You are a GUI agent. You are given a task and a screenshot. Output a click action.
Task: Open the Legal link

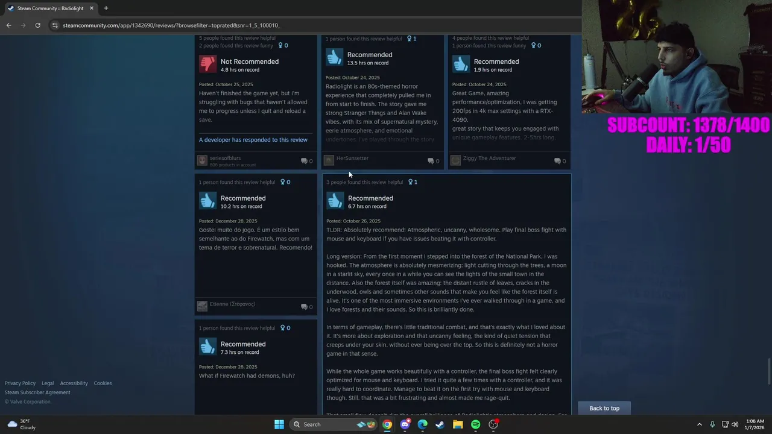click(x=48, y=383)
